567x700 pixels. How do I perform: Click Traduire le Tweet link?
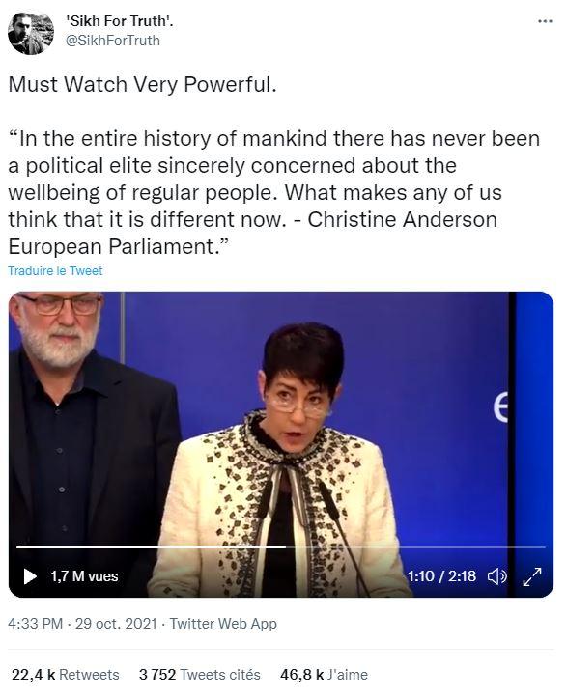[x=55, y=271]
